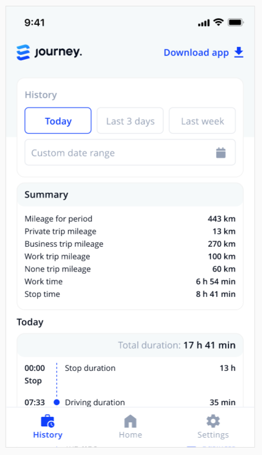Screen dimensions: 262x455
Task: Click the download arrow icon
Action: [239, 52]
